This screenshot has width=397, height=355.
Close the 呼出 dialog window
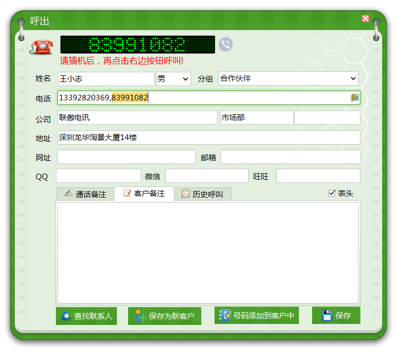tap(365, 18)
